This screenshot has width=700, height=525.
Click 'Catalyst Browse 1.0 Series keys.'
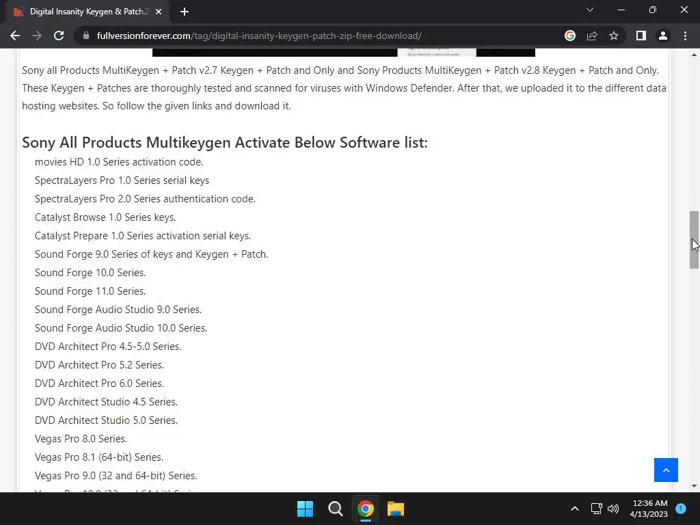coord(105,217)
